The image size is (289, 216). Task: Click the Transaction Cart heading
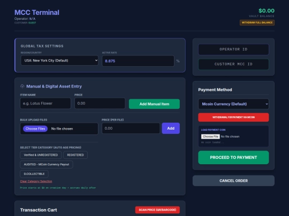tap(39, 210)
